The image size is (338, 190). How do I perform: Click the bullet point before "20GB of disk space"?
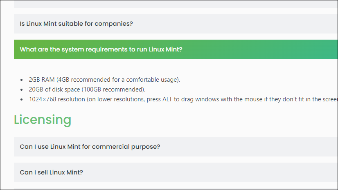[21, 89]
